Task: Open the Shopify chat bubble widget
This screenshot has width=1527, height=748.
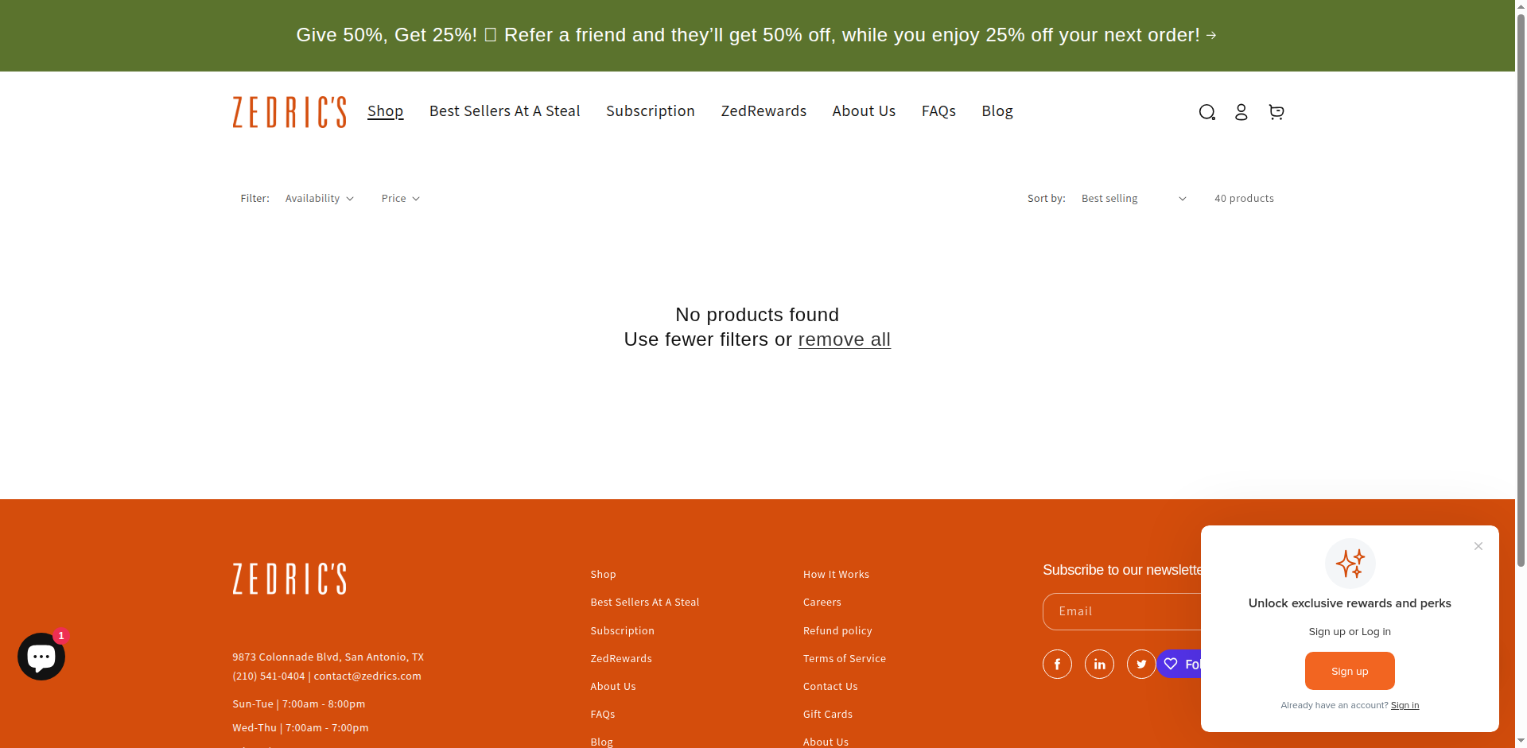Action: (x=41, y=657)
